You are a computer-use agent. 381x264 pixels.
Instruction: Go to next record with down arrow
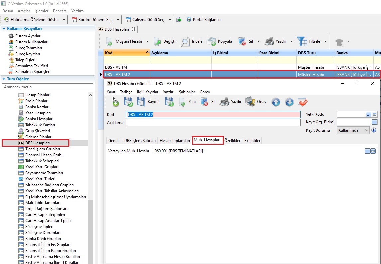(x=289, y=102)
